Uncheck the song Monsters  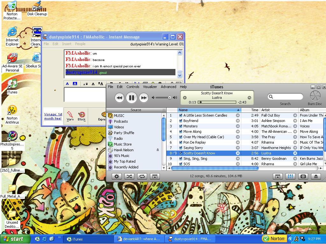pyautogui.click(x=181, y=126)
